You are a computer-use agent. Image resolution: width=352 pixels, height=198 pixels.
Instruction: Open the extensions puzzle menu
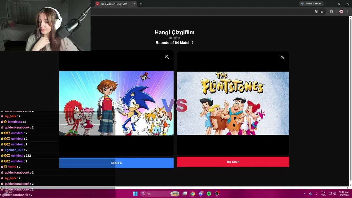click(x=331, y=12)
